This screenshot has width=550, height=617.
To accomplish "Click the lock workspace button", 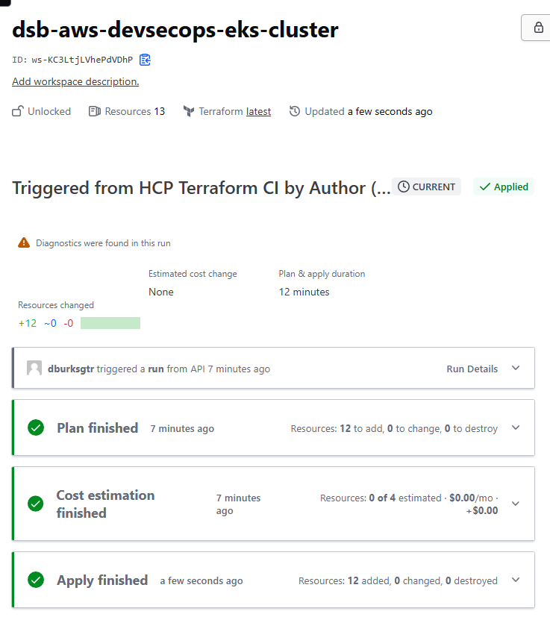I will coord(537,28).
